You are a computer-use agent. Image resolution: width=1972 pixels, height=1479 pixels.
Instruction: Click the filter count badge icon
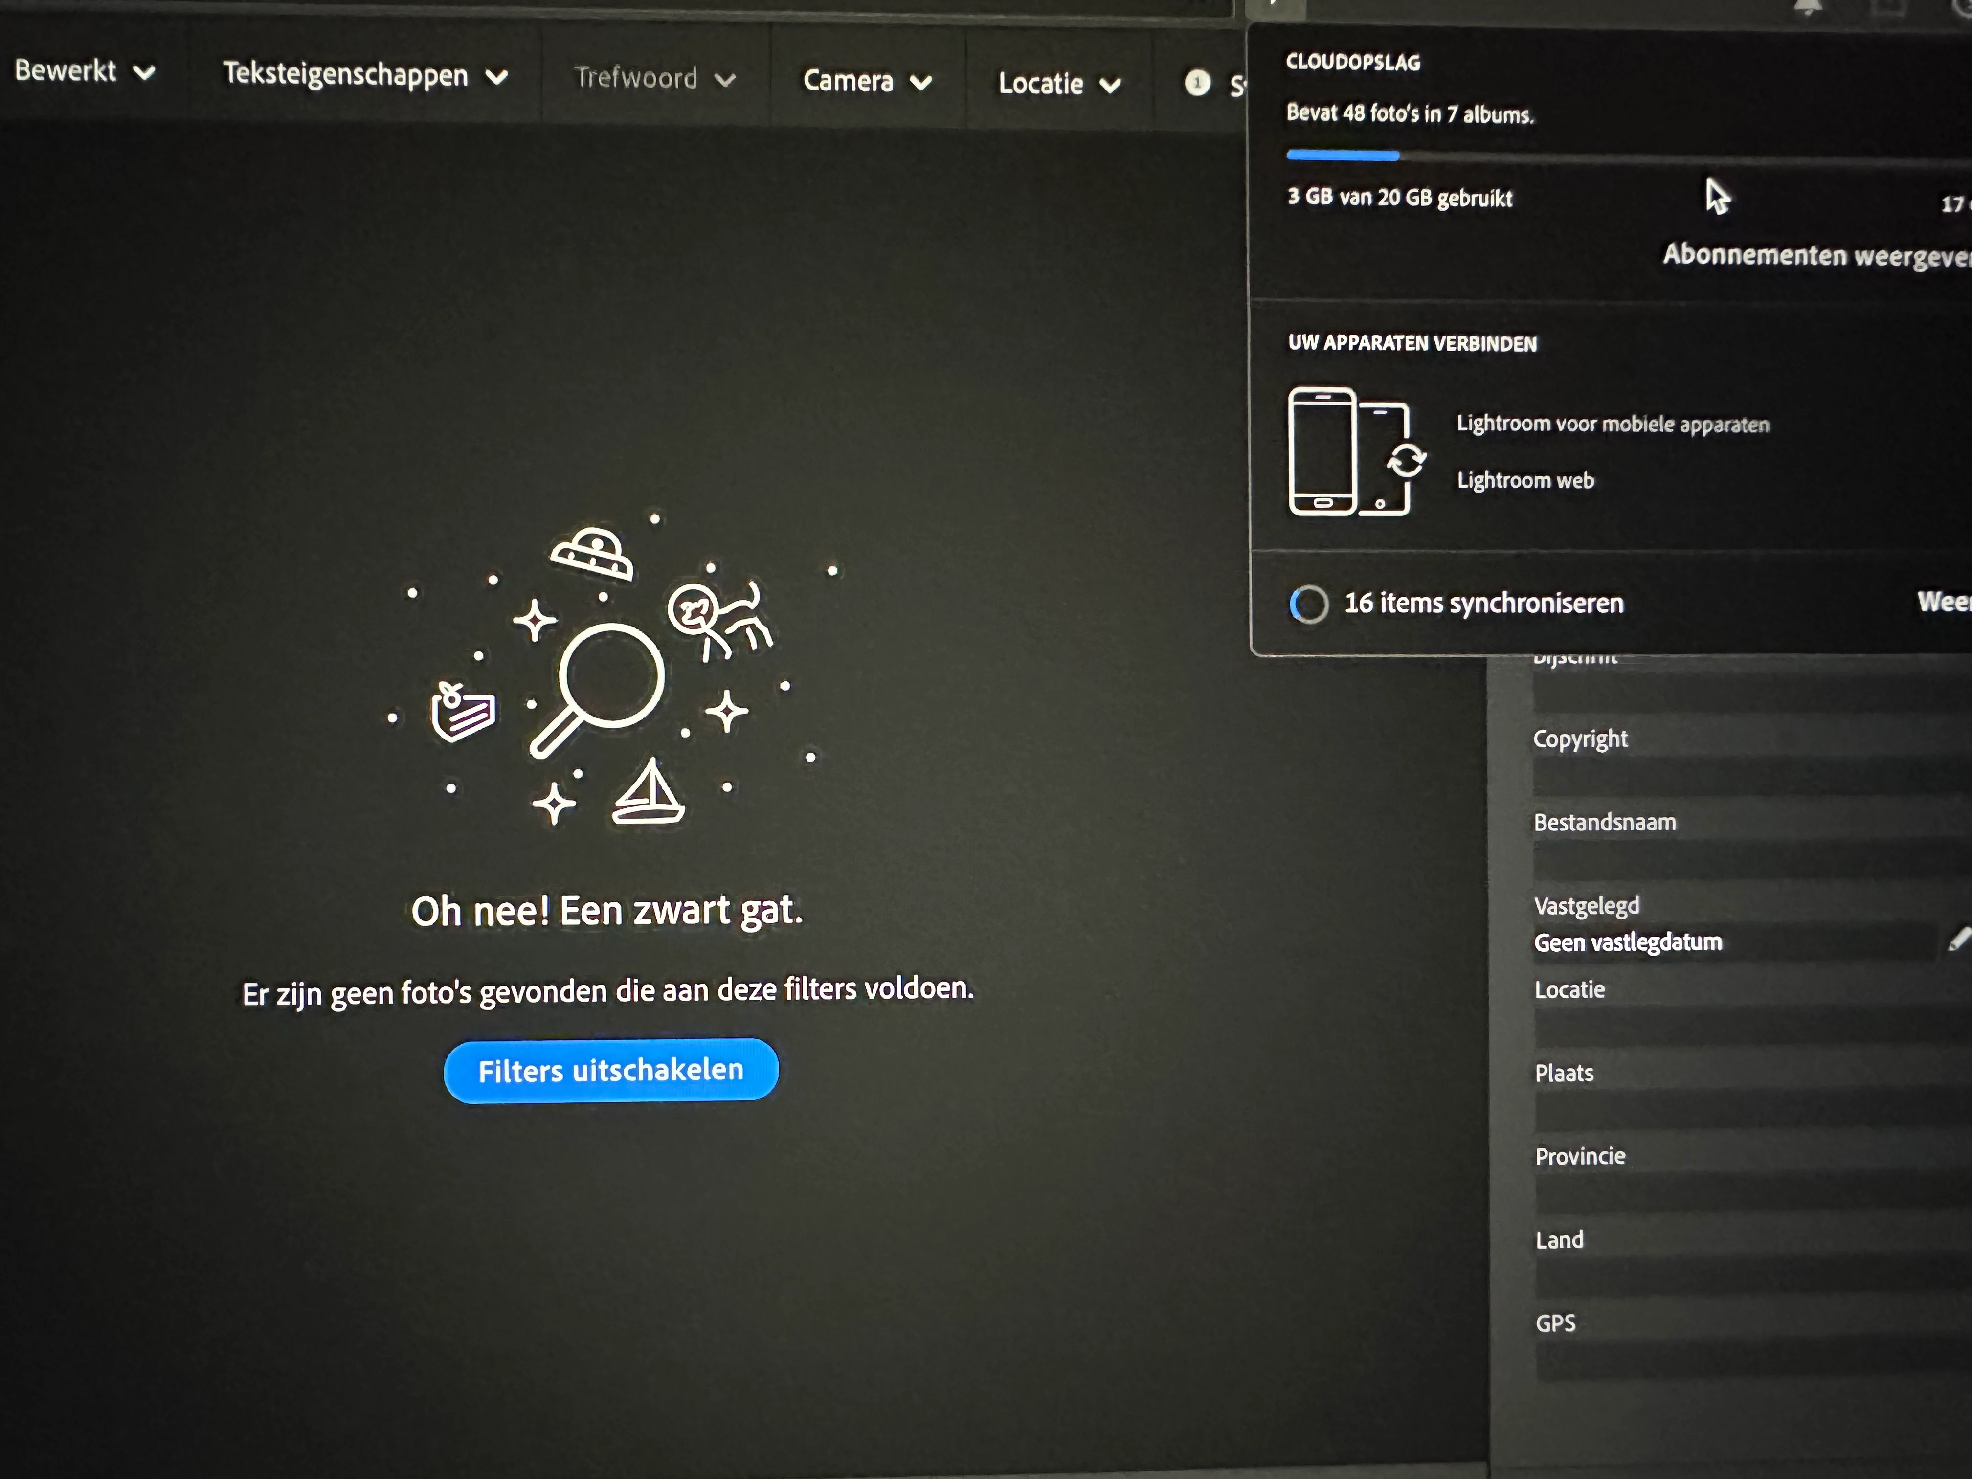(1197, 83)
